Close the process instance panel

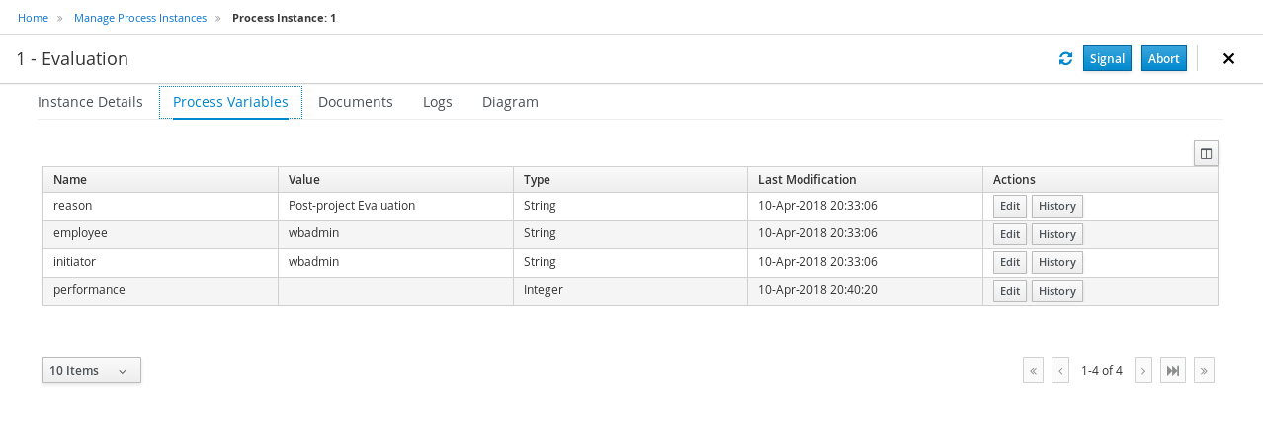coord(1228,59)
